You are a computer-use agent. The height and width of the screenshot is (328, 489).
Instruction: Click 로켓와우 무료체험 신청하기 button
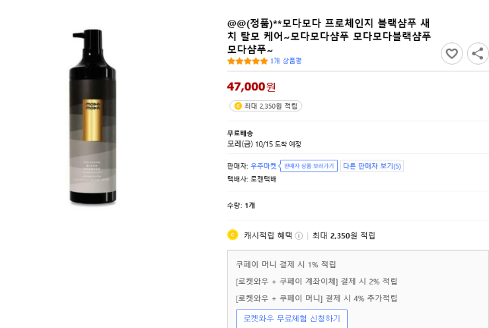[x=291, y=318]
